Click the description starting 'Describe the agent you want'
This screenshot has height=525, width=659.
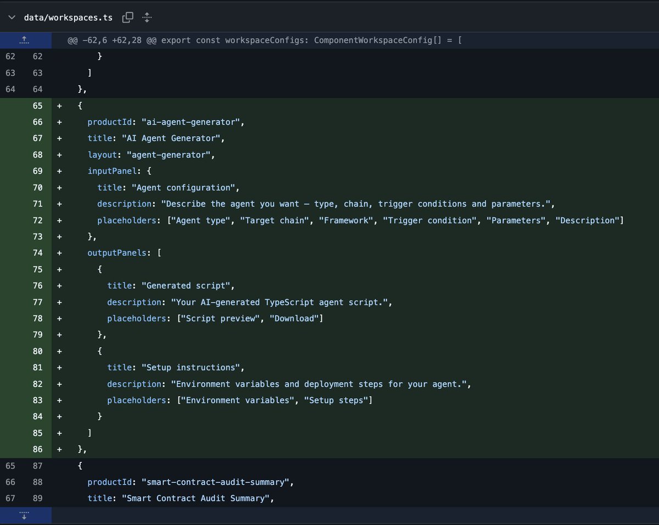(326, 204)
